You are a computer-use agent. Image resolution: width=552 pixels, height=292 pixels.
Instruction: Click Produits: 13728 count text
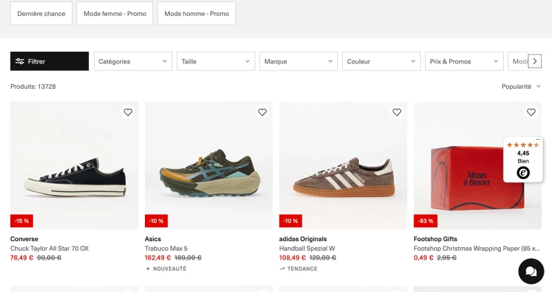(x=33, y=87)
